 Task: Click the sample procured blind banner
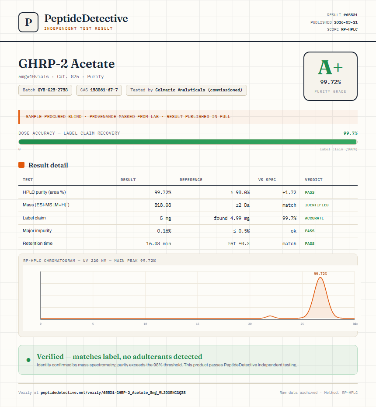[188, 117]
